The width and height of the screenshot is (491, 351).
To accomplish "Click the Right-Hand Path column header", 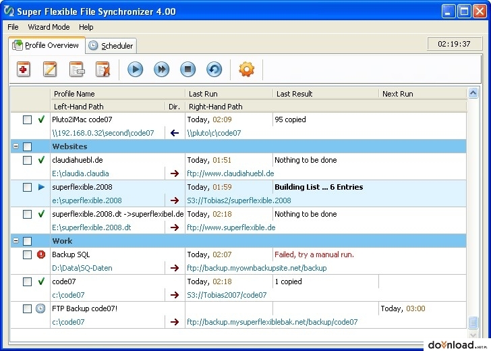I will tap(326, 107).
